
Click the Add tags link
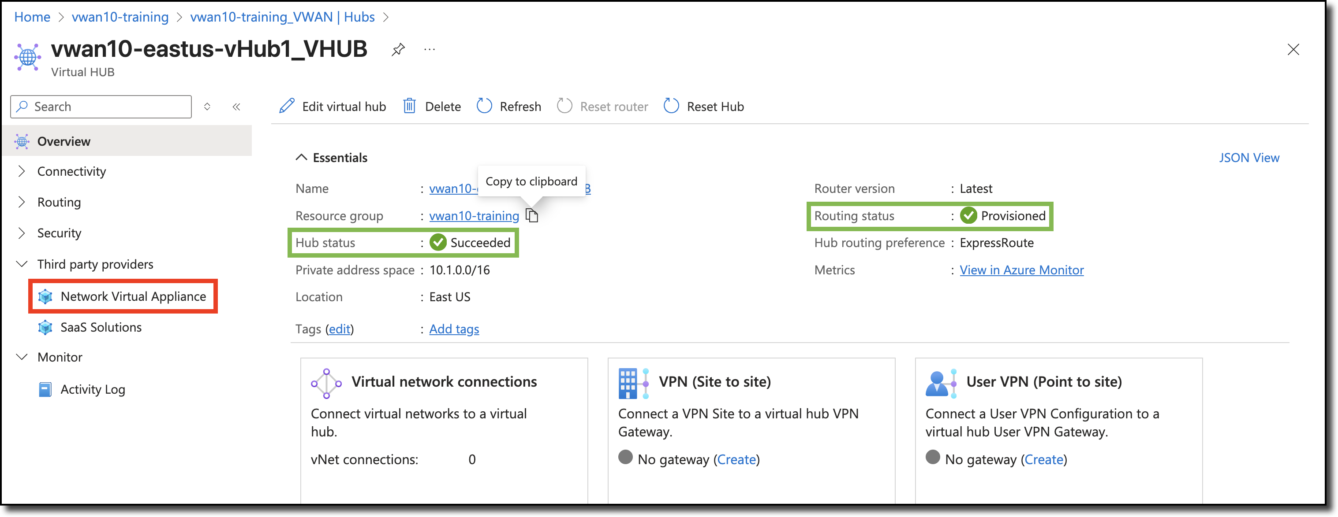coord(454,329)
